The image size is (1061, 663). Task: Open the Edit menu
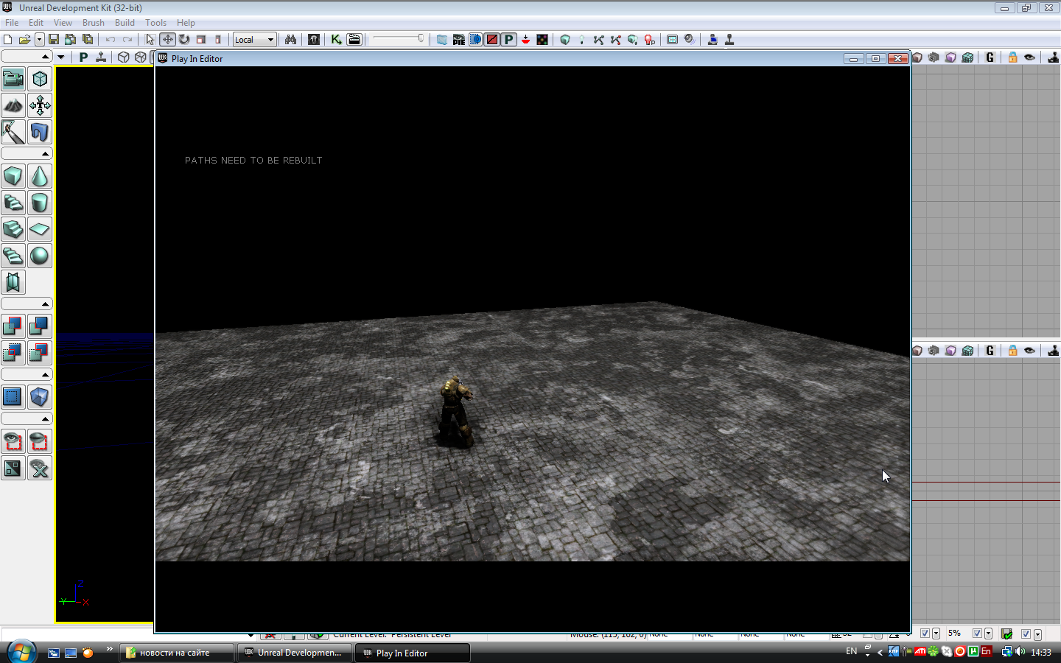[36, 23]
